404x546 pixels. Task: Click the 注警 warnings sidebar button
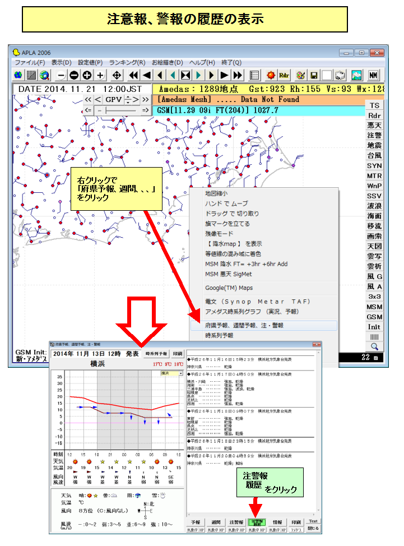(374, 136)
